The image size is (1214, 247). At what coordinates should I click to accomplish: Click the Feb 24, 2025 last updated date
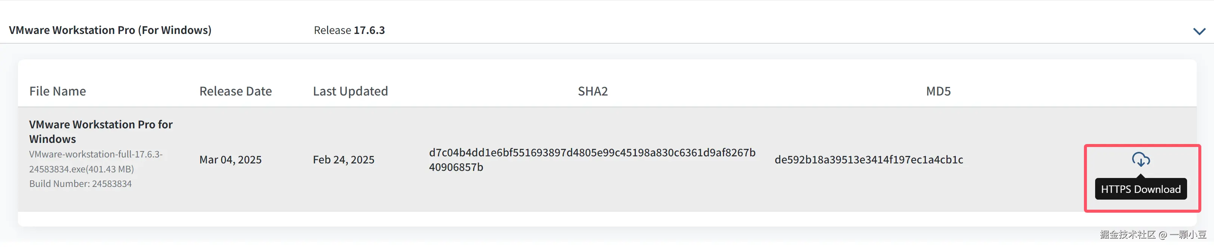click(343, 160)
